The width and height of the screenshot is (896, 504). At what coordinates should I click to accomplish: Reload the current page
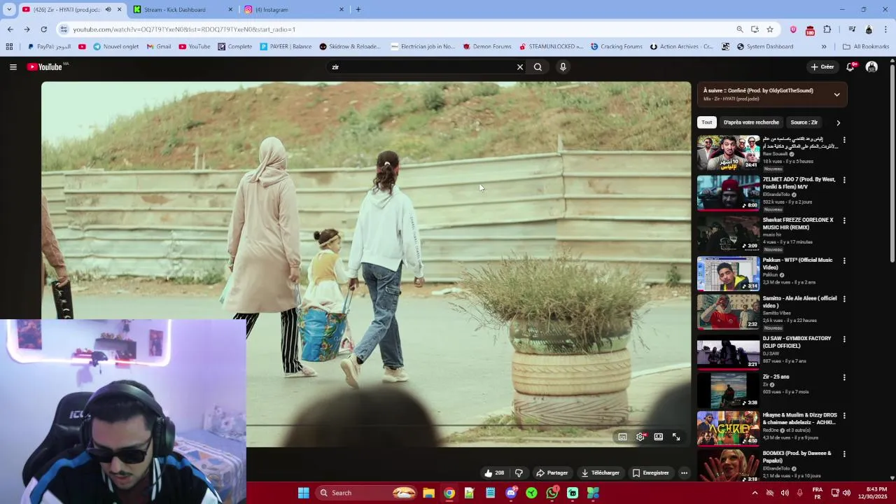(x=43, y=29)
